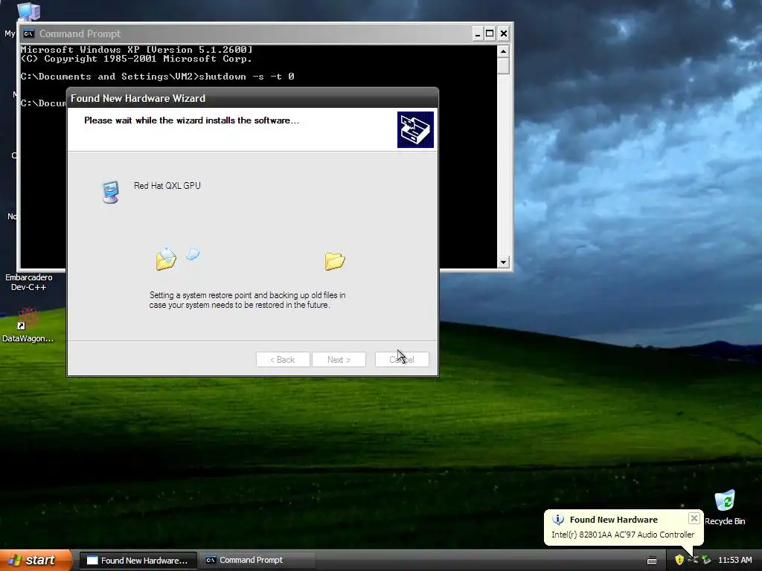The image size is (762, 571).
Task: Close the Found New Hardware balloon
Action: [694, 518]
